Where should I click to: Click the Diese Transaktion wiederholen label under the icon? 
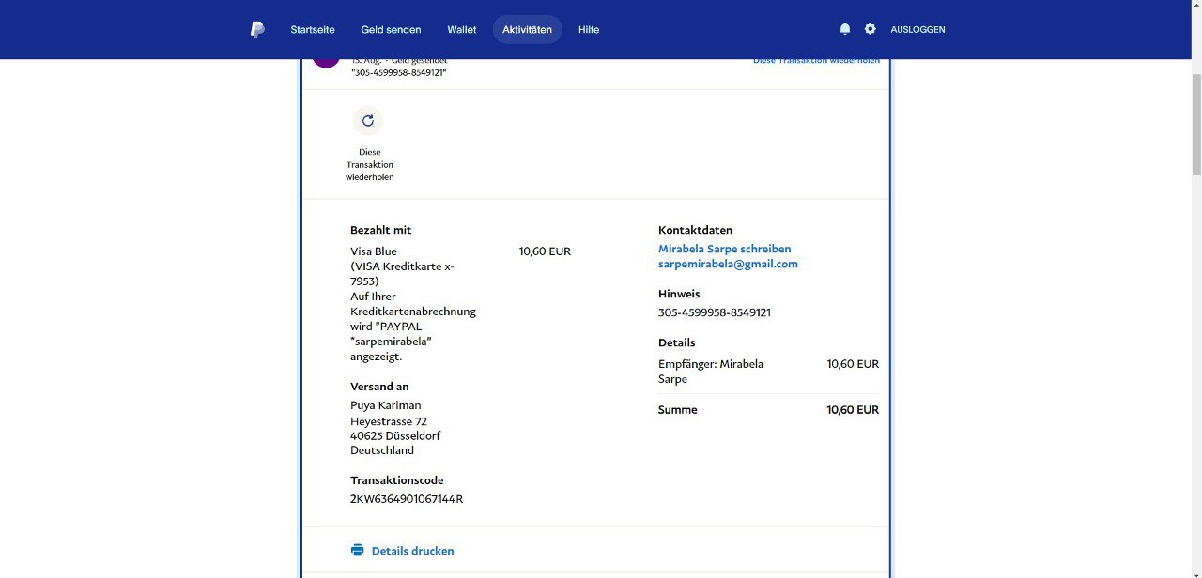(369, 164)
